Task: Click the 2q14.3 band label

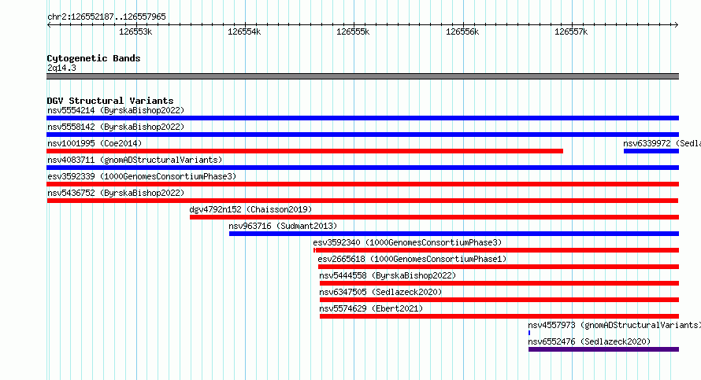Action: [x=61, y=68]
